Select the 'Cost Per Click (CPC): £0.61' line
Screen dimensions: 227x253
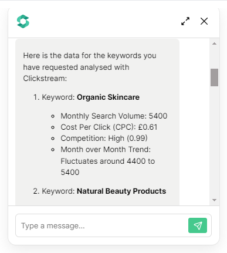[x=109, y=127]
